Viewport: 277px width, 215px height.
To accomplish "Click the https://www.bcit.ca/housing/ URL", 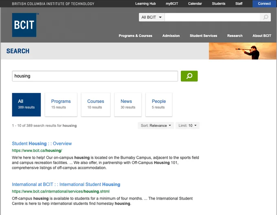I will coord(37,151).
